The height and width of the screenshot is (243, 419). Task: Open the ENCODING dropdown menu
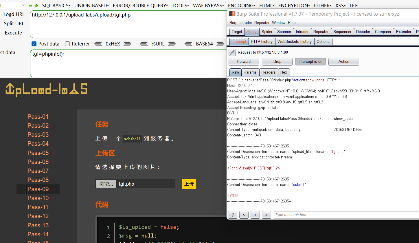click(242, 6)
